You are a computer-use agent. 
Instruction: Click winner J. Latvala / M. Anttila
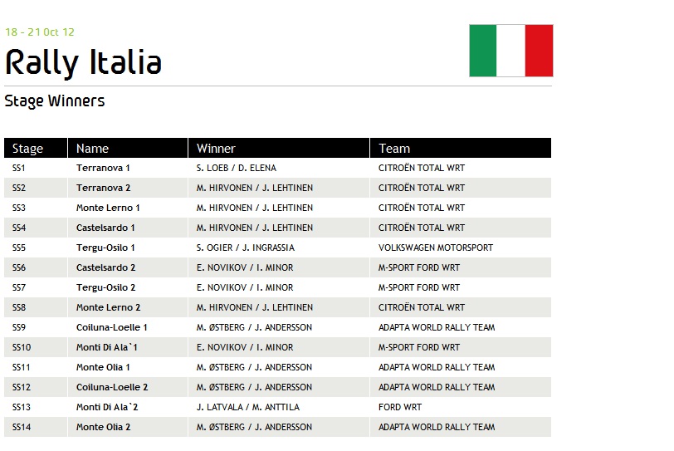(x=247, y=407)
